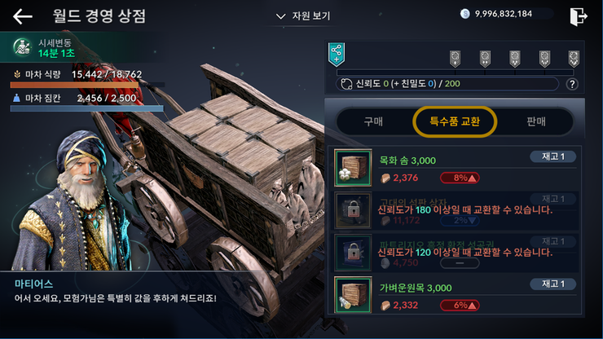Screen dimensions: 603x339
Task: Open 신뢰도 help question mark
Action: click(572, 84)
